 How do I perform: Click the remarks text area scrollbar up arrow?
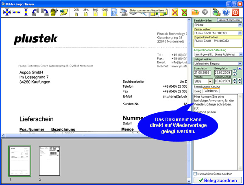tap(240, 97)
